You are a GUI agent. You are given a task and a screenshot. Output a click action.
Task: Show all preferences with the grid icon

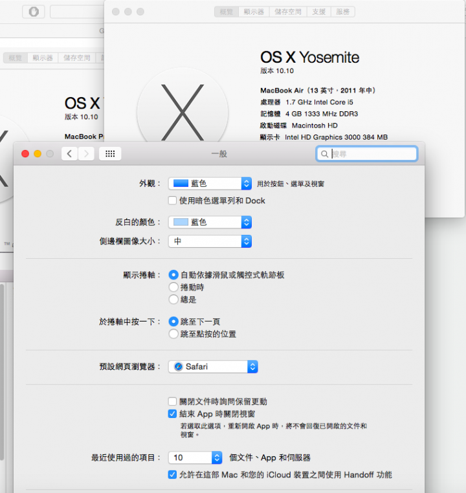pos(110,154)
